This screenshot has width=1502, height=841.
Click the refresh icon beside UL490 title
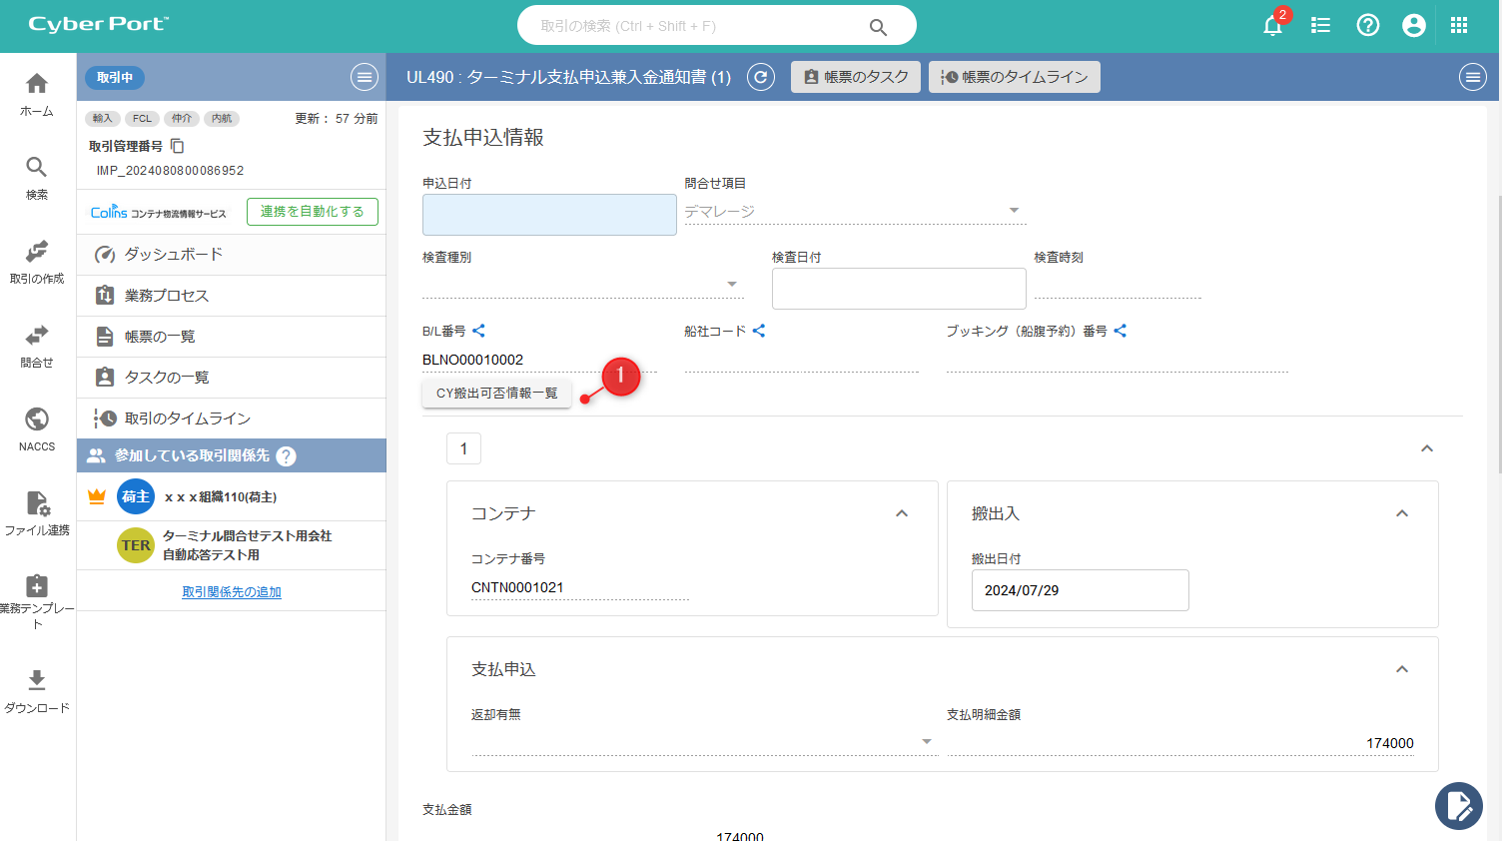pyautogui.click(x=761, y=77)
